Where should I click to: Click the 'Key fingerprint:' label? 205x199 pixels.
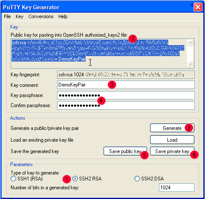(25, 75)
